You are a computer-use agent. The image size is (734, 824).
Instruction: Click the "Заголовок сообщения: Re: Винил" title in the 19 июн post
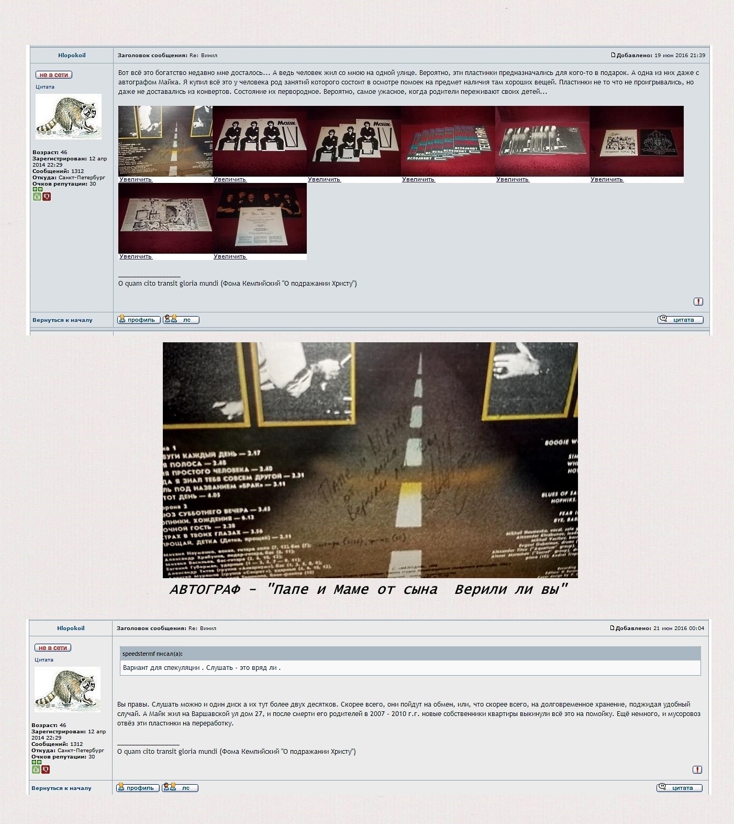tap(168, 55)
